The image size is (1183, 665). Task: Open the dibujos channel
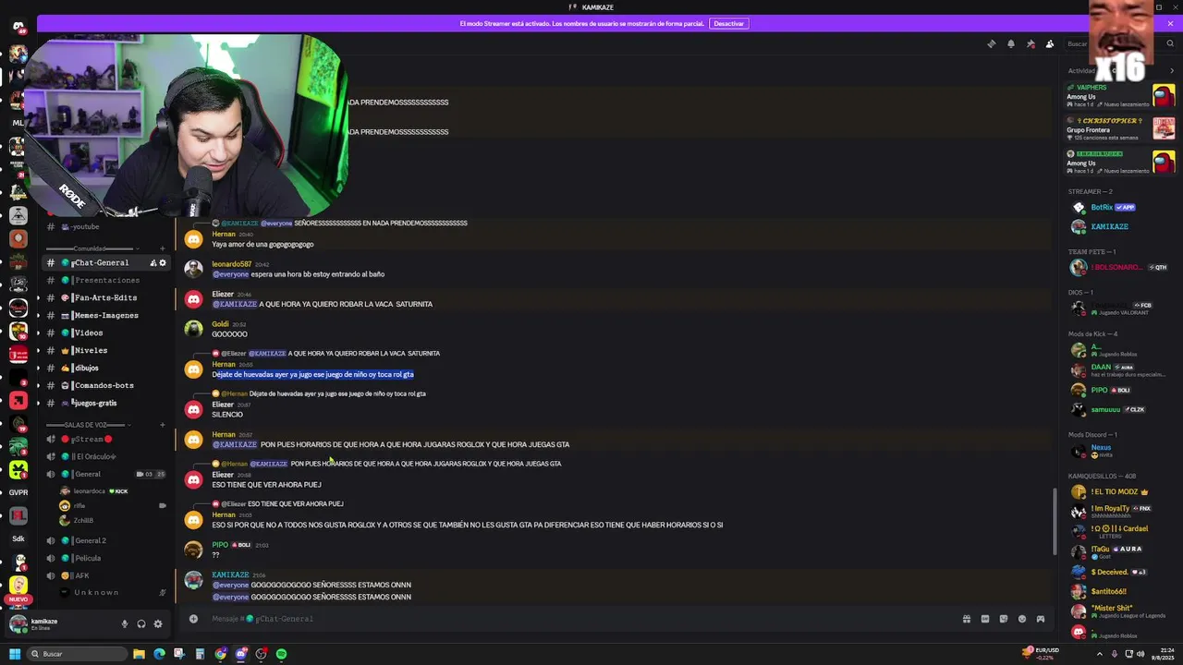point(106,368)
